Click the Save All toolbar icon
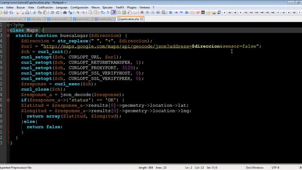Image resolution: width=302 pixels, height=170 pixels. coord(11,13)
